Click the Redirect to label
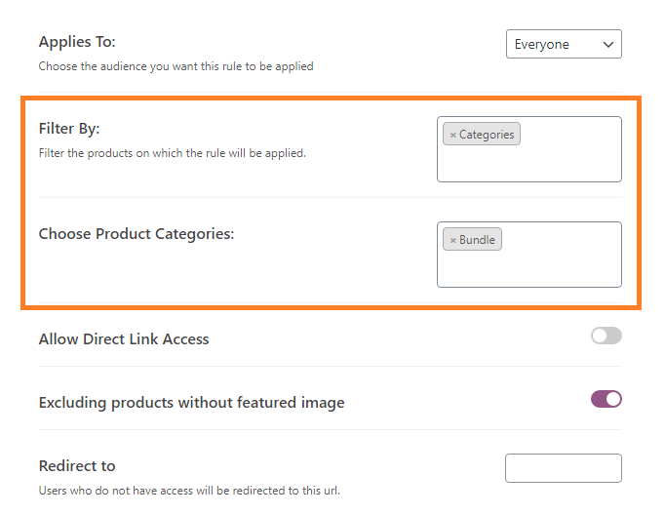Viewport: 665px width, 515px height. (x=77, y=466)
